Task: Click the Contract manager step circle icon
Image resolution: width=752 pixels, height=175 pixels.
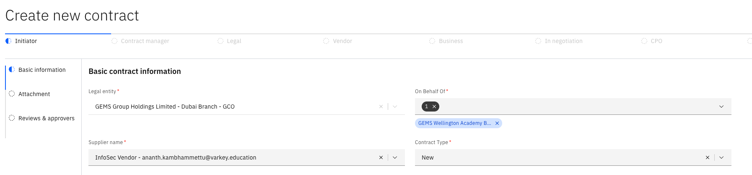Action: 114,41
